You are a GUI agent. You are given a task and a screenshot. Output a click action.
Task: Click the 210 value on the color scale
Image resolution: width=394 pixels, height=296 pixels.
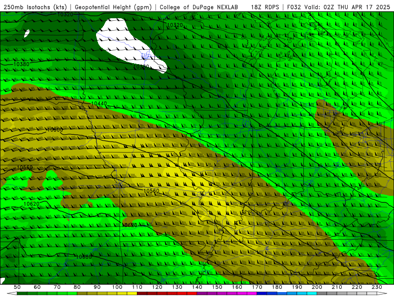coord(337,287)
